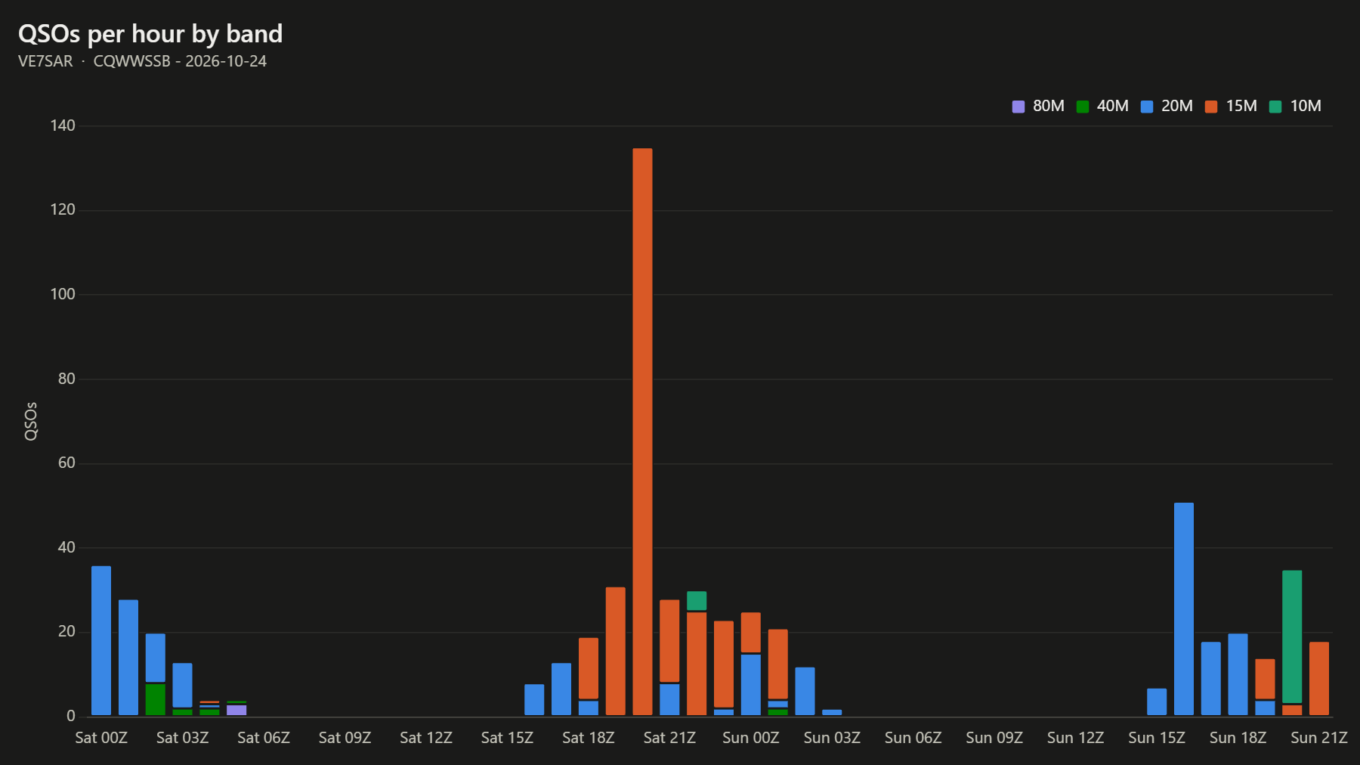This screenshot has width=1360, height=765.
Task: Click the 140 y-axis tick label
Action: (63, 125)
